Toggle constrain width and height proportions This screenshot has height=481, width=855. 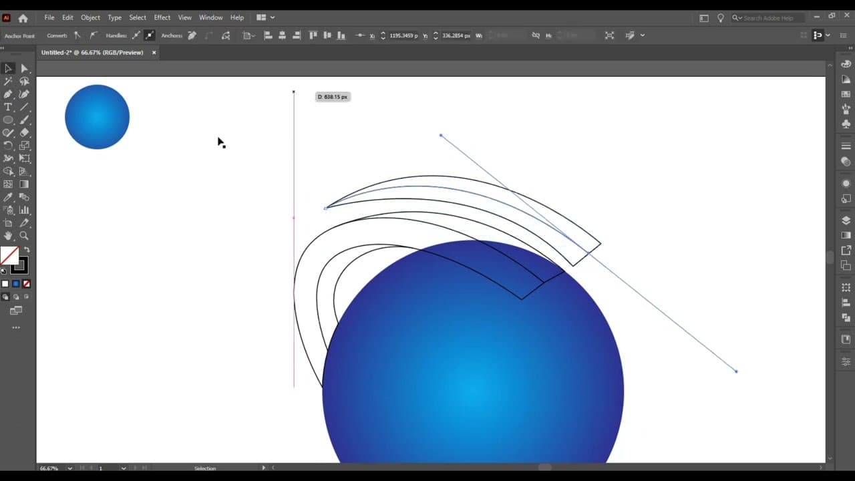coord(535,35)
